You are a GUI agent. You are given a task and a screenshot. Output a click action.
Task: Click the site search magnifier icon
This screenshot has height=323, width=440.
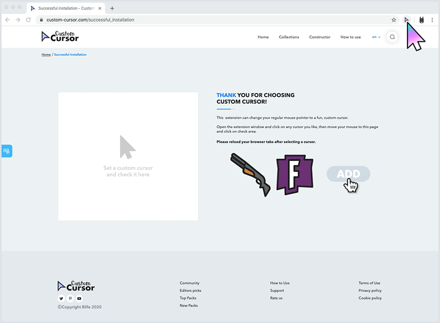point(392,37)
